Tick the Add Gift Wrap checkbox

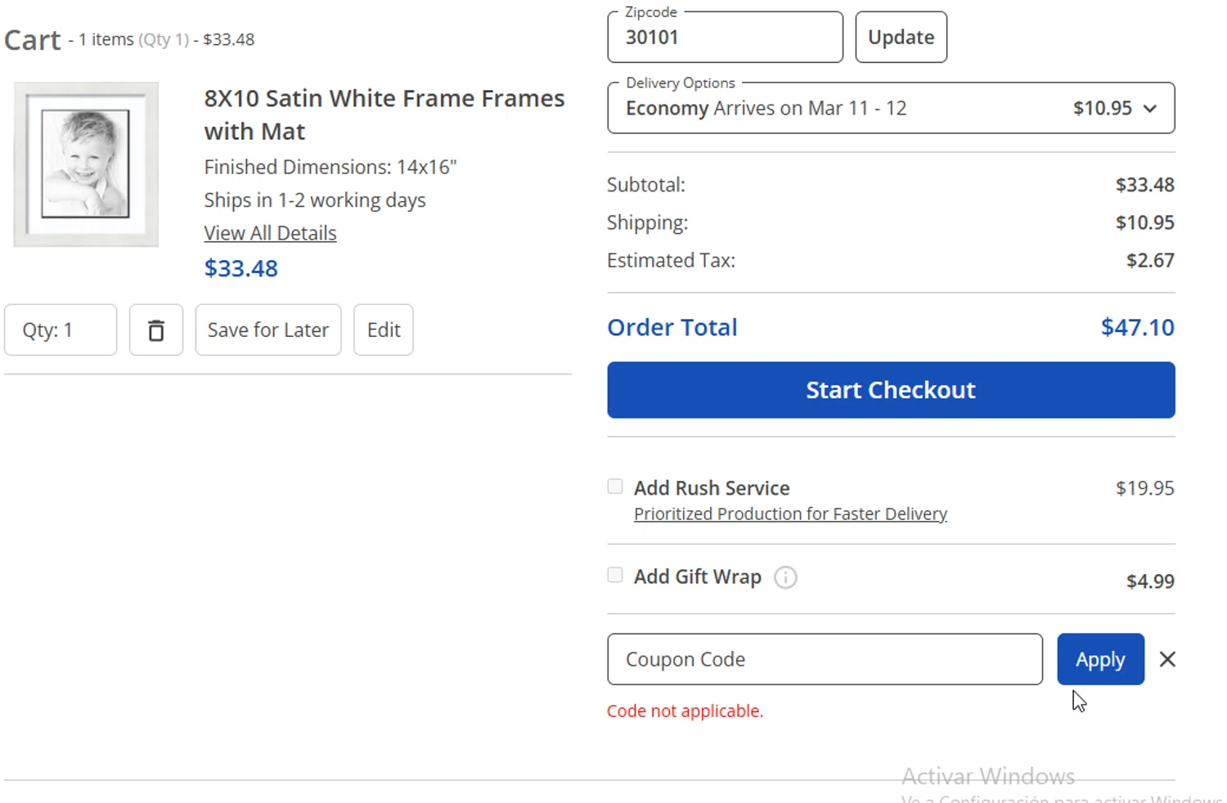click(x=615, y=575)
